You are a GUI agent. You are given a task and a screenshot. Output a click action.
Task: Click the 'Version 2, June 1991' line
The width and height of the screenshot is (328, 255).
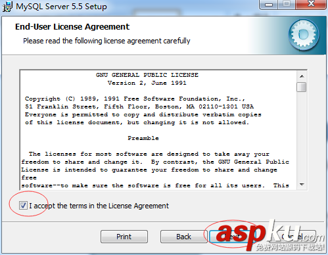[x=147, y=83]
